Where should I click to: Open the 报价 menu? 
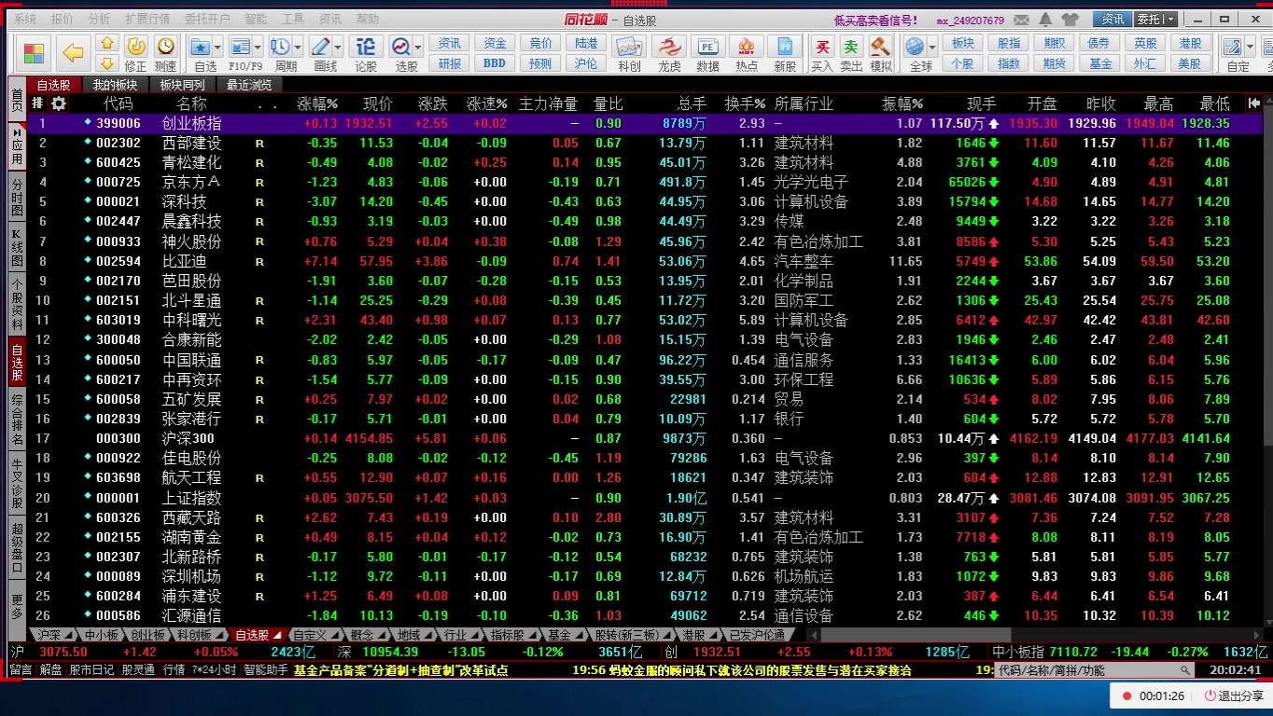[x=63, y=19]
